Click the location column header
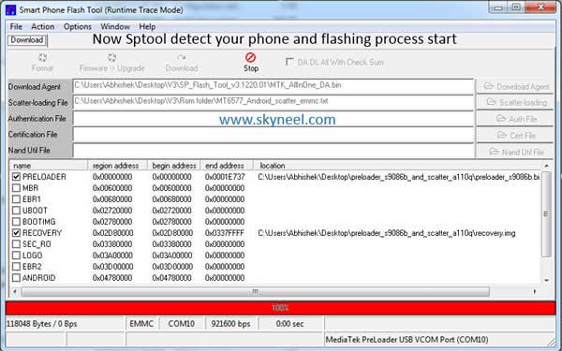This screenshot has height=351, width=562. [x=397, y=166]
